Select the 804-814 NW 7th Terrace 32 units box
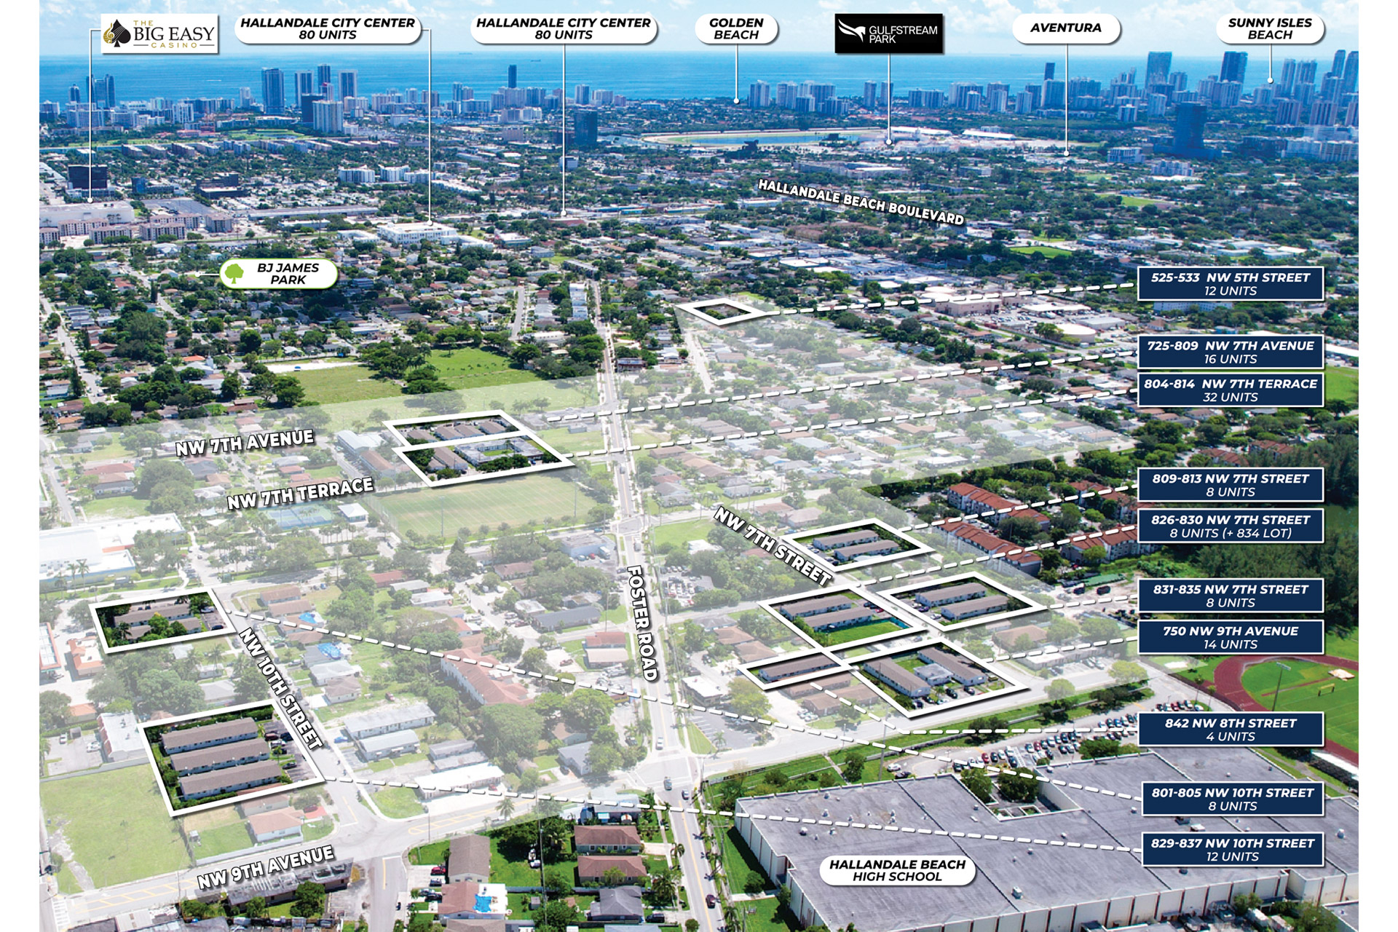1398x932 pixels. click(1230, 390)
